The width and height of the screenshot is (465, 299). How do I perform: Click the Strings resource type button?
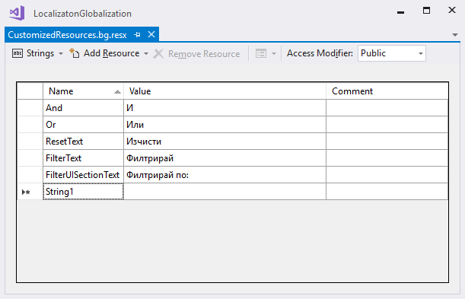pos(33,53)
